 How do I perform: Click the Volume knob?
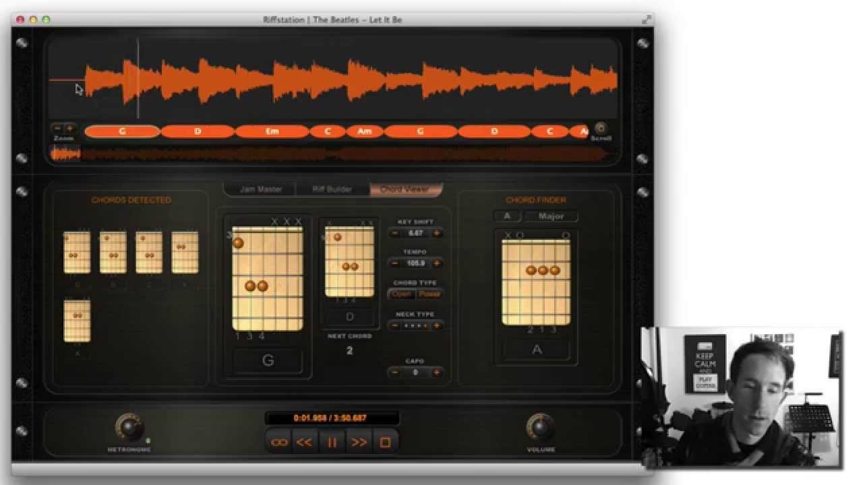tap(540, 427)
